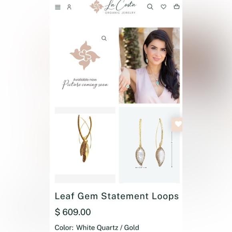
Task: Select the 'Picture coming soon' placeholder image
Action: (x=85, y=65)
